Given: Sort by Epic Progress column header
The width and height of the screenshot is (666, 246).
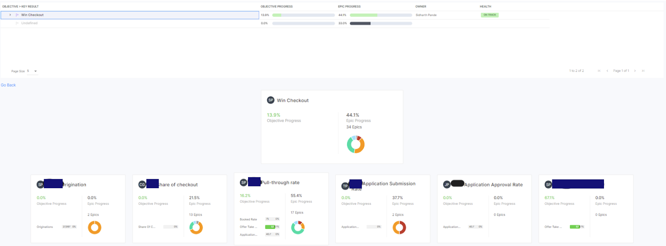Looking at the screenshot, I should (349, 7).
